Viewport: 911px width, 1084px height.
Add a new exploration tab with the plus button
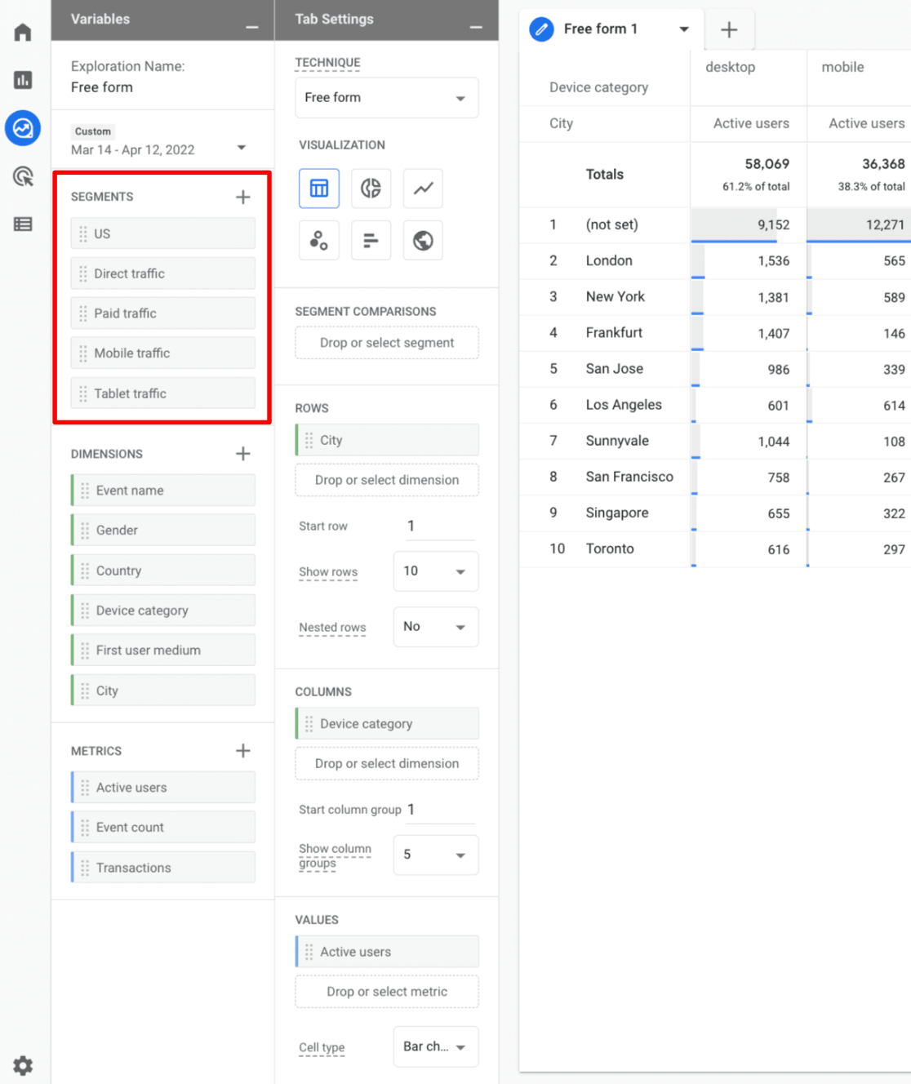pos(729,29)
